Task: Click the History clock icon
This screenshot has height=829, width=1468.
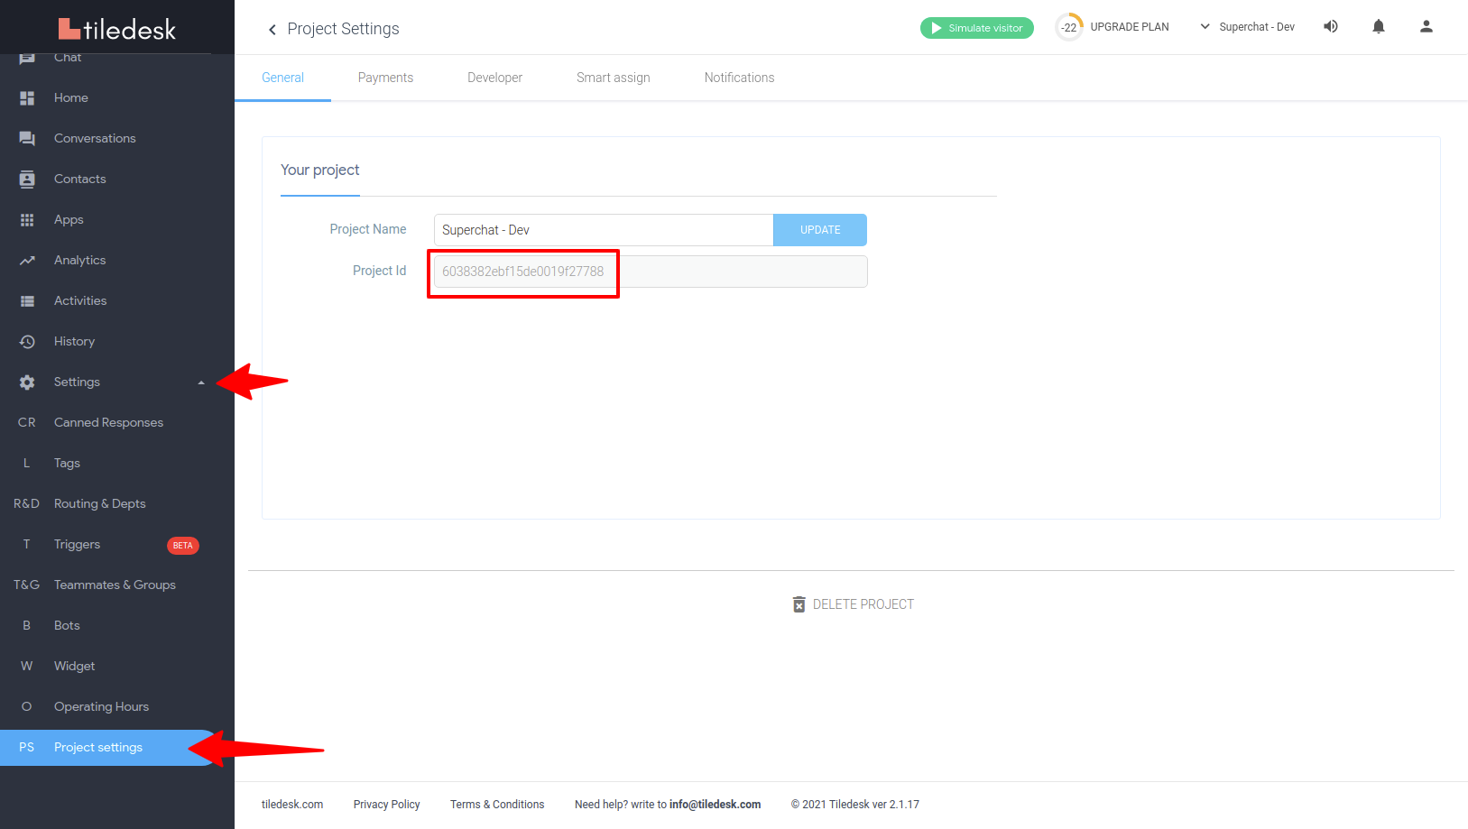Action: pyautogui.click(x=27, y=341)
